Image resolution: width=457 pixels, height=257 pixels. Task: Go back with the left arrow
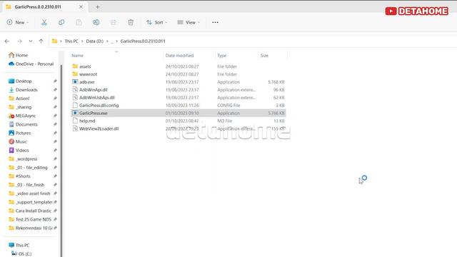(x=7, y=41)
